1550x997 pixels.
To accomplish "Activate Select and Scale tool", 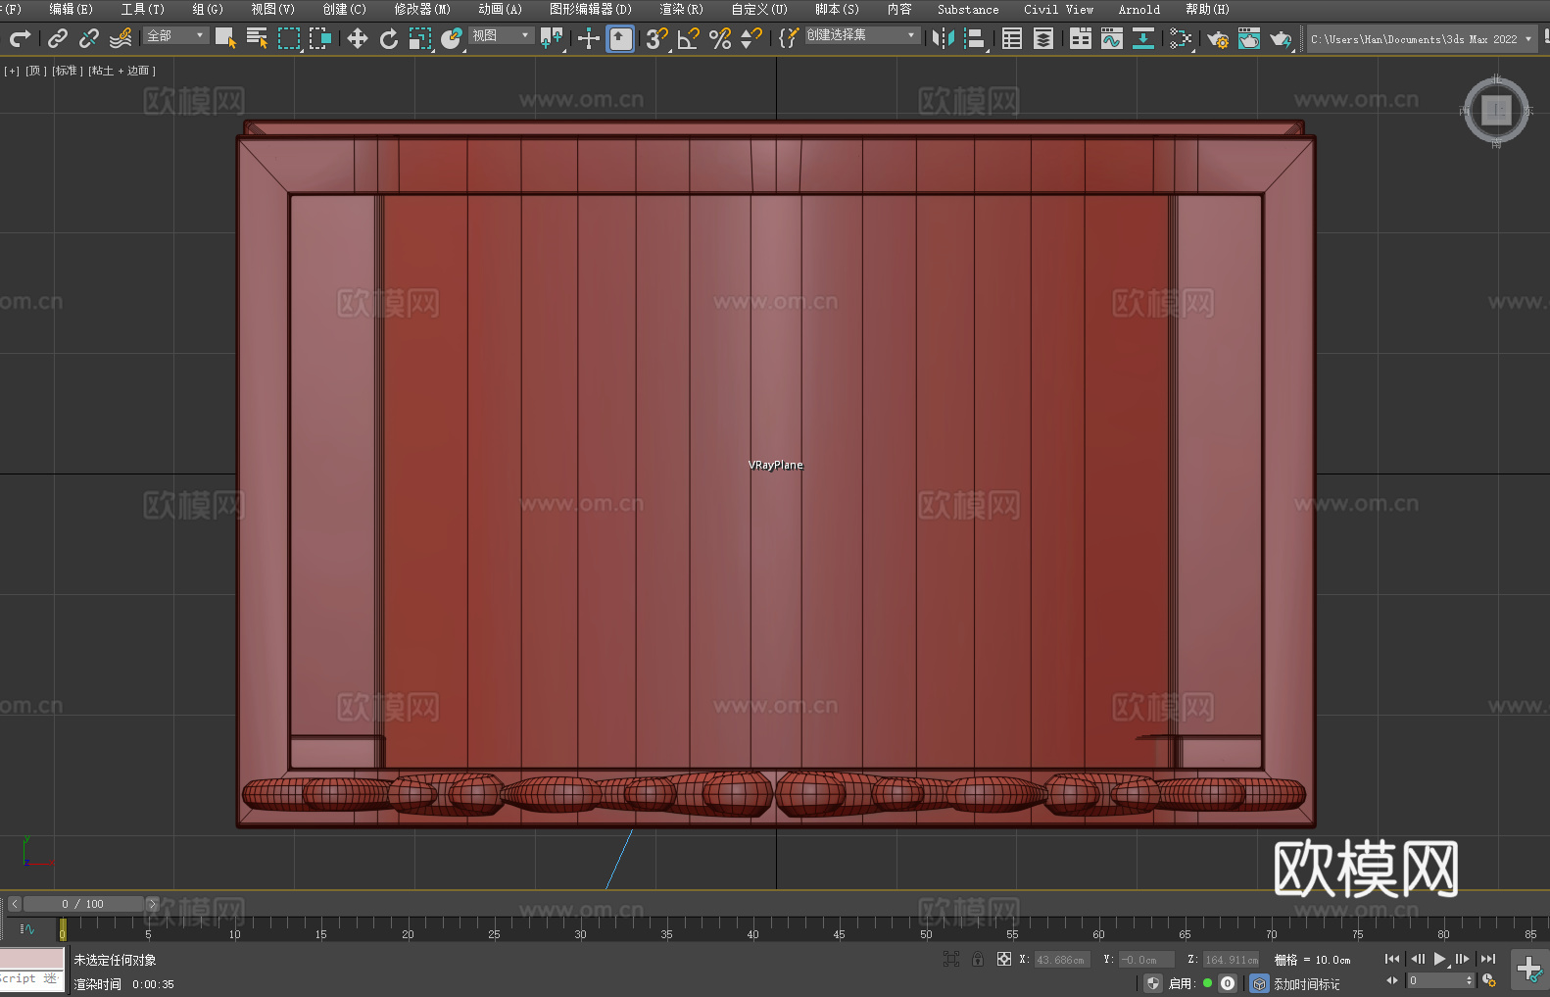I will click(x=420, y=38).
